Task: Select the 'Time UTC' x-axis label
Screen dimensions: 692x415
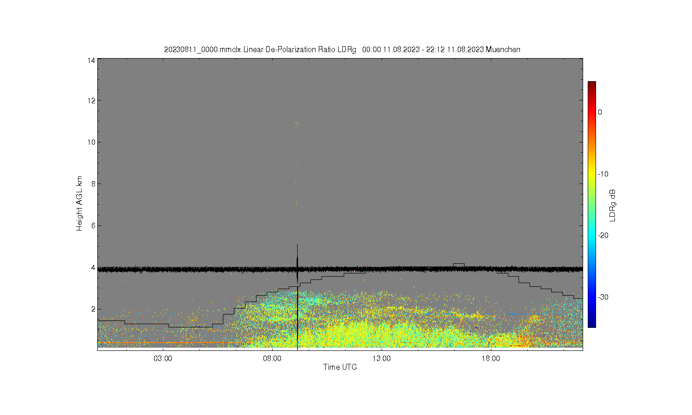Action: [340, 367]
